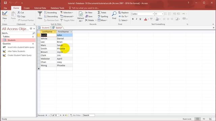Click the new record row selector asterisk
Viewport: 216px width, 121px height.
[39, 69]
